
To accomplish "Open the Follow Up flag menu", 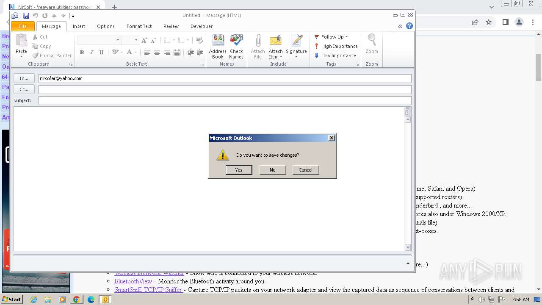I will pyautogui.click(x=331, y=37).
